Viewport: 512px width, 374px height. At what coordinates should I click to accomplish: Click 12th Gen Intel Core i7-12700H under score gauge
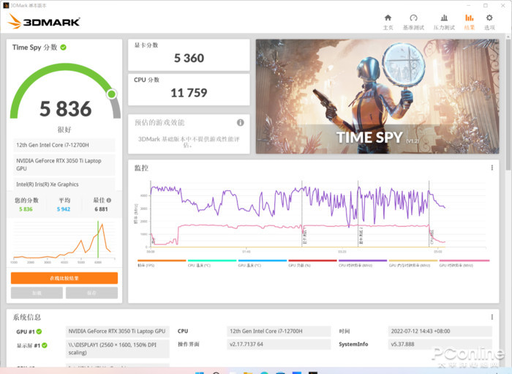point(64,145)
